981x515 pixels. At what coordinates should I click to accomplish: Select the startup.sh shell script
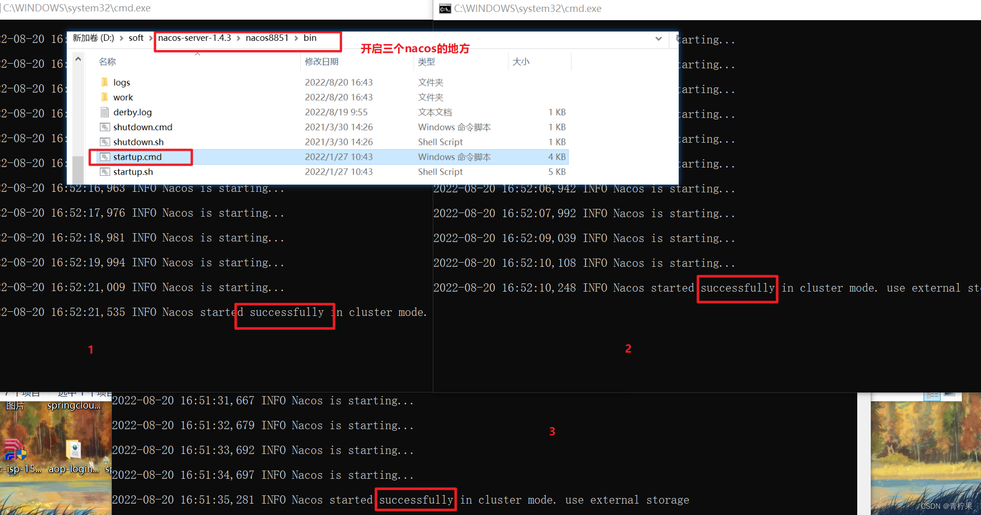(134, 171)
